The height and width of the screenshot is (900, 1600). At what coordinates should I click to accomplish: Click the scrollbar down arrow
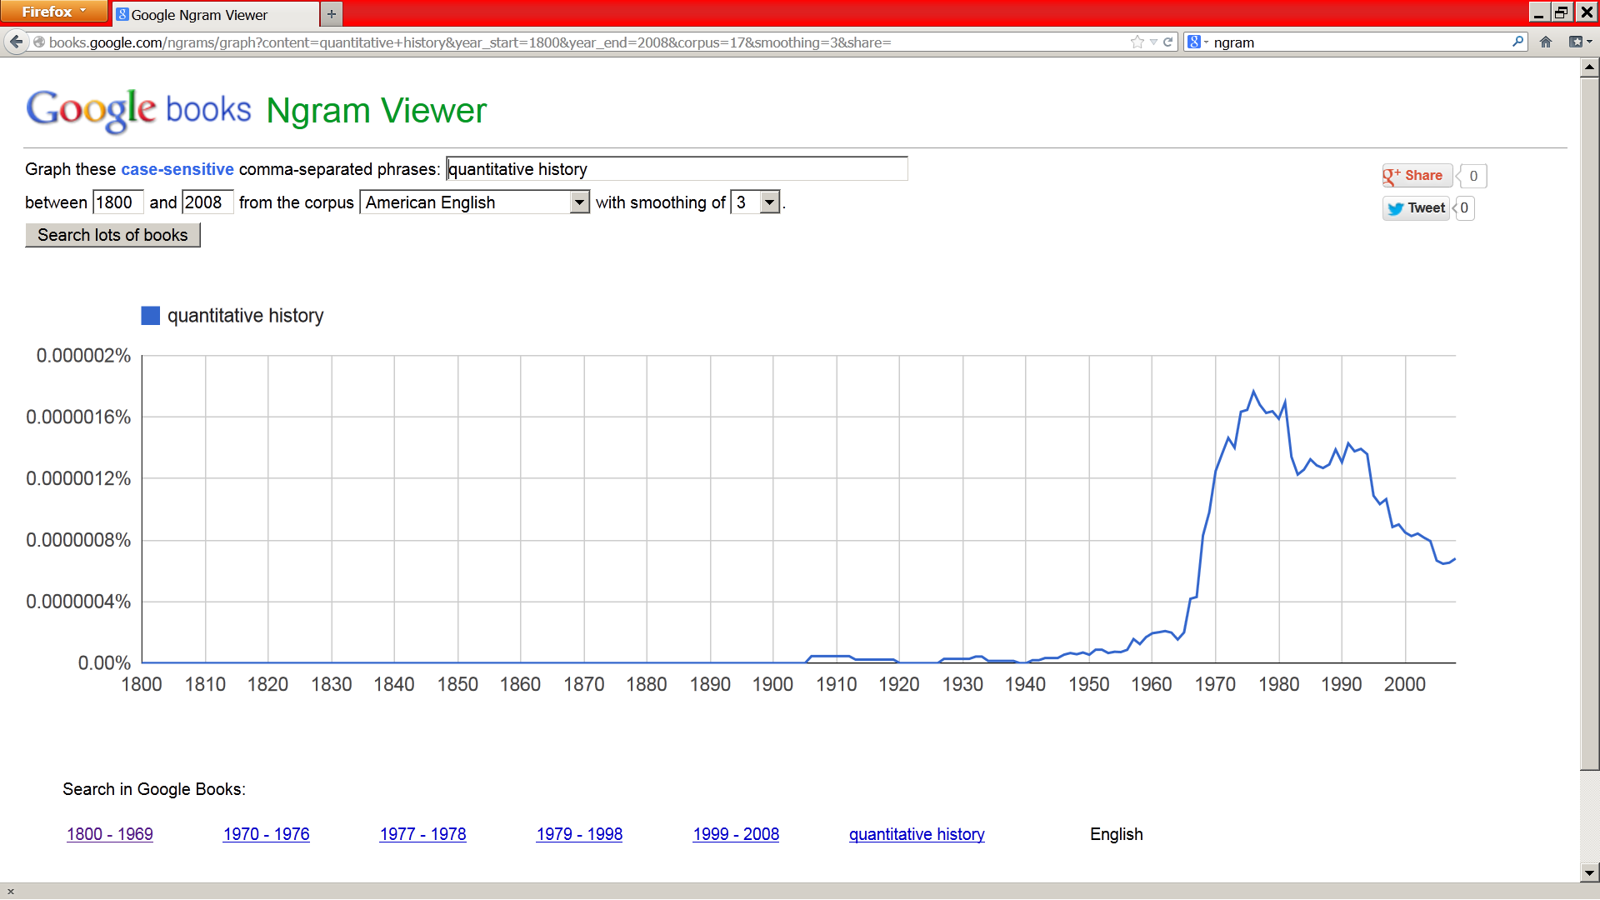coord(1589,873)
